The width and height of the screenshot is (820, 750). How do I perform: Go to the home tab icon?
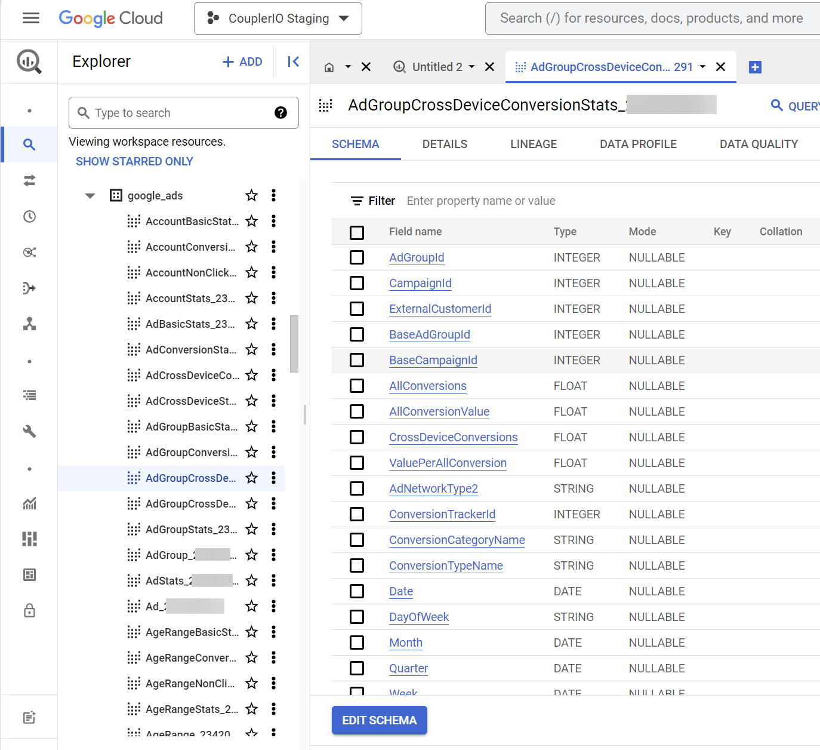click(329, 67)
